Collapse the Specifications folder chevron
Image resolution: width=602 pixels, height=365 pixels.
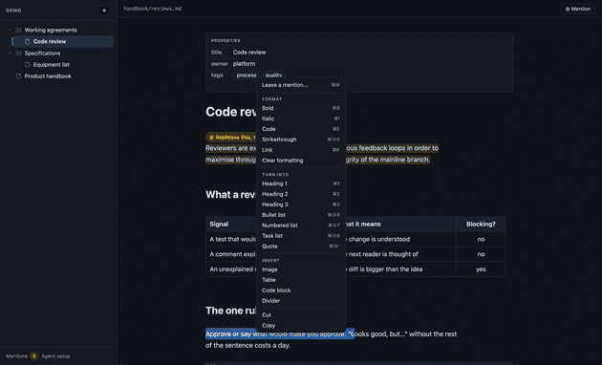(x=10, y=53)
